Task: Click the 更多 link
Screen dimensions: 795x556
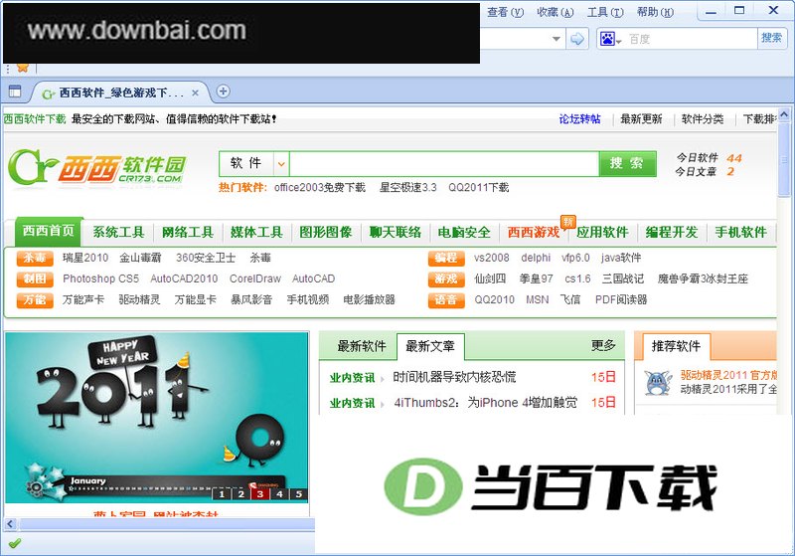Action: 603,346
